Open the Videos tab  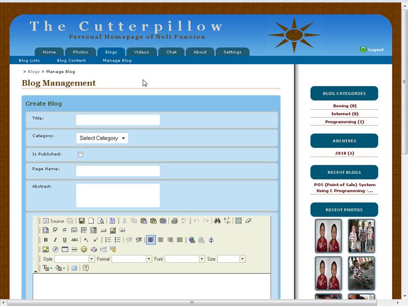coord(142,52)
